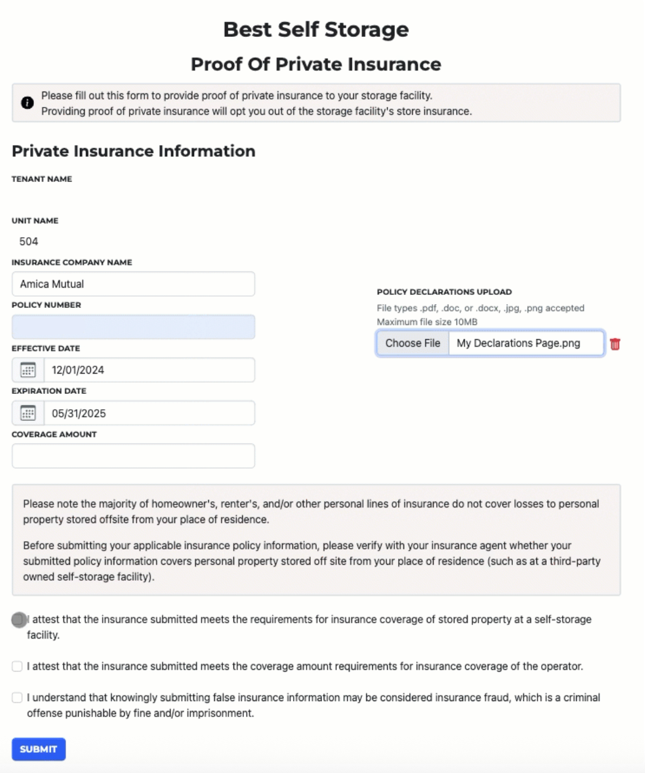Submit the proof of insurance form

(x=38, y=749)
